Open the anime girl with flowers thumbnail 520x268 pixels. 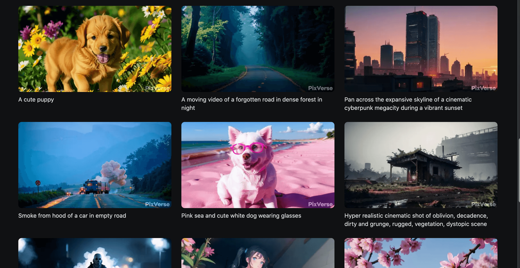pyautogui.click(x=258, y=253)
